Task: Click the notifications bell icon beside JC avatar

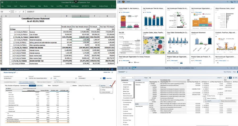Action: click(x=109, y=69)
